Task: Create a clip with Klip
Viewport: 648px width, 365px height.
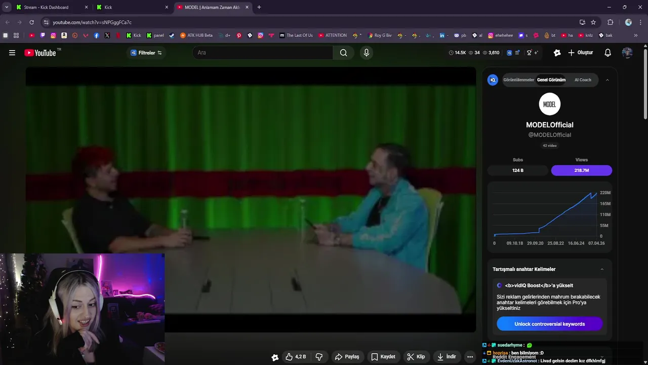Action: pyautogui.click(x=416, y=357)
